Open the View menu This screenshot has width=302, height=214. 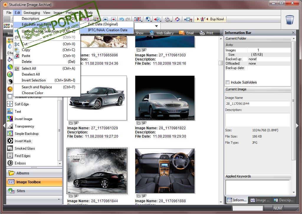[47, 12]
